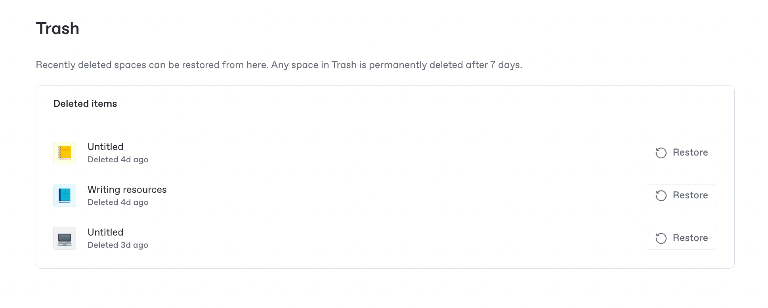Select the Untitled title beside the laptop icon
This screenshot has height=308, width=768.
point(105,232)
